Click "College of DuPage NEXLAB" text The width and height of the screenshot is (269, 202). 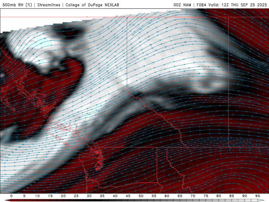coord(92,5)
